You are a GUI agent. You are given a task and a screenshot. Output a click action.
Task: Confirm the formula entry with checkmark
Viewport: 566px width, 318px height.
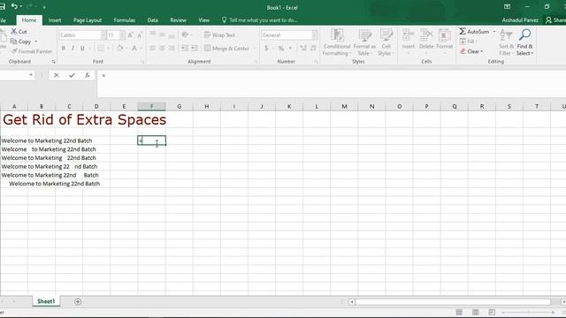tap(72, 75)
